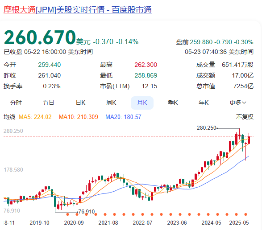Click the 260.670 current price

coord(40,37)
